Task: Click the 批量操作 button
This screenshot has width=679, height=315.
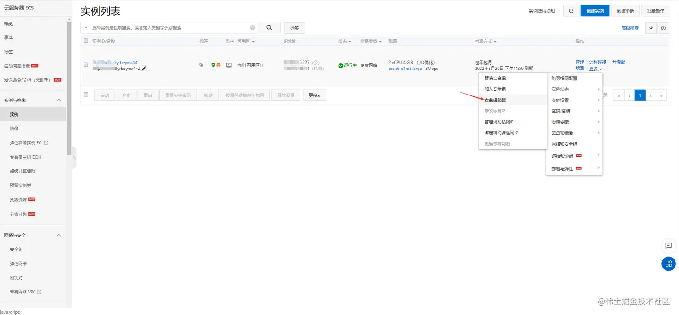Action: pos(656,11)
